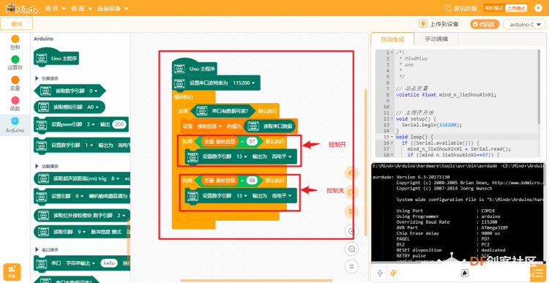Pick the 读取超声波距离 block in palette
This screenshot has height=283, width=549.
point(82,178)
